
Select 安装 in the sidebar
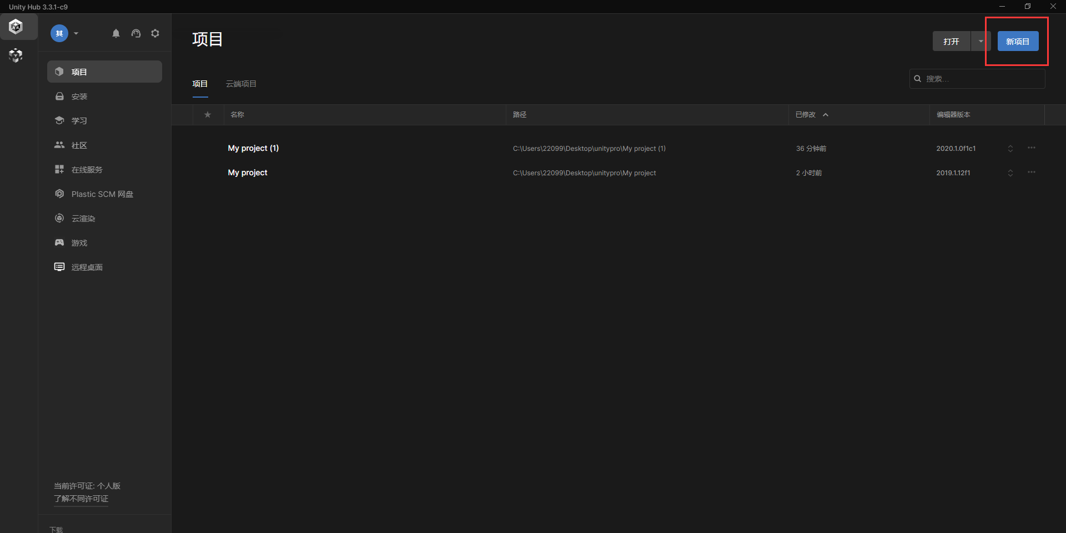click(79, 97)
